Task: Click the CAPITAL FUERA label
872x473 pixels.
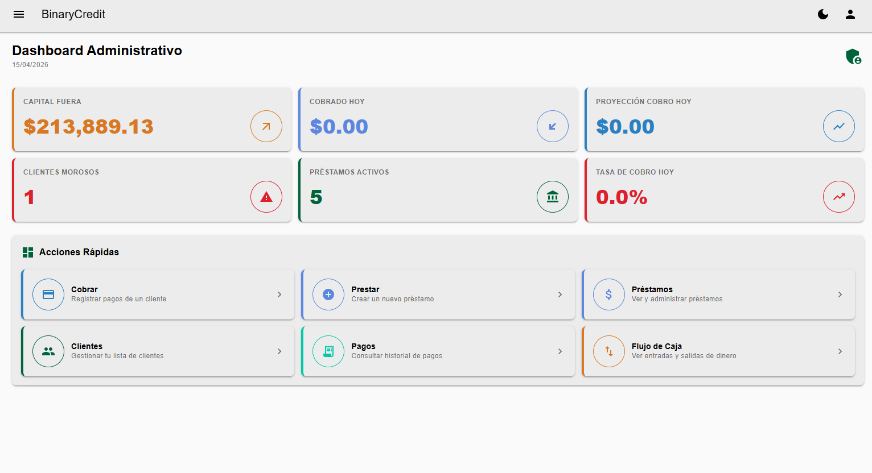Action: point(52,102)
